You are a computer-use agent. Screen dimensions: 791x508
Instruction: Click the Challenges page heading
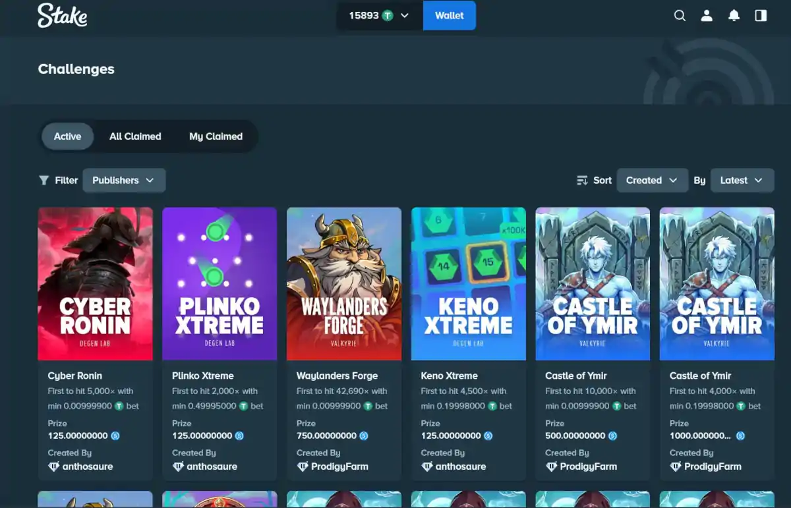pyautogui.click(x=76, y=69)
